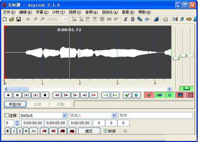Click the 提交 commit button

pyautogui.click(x=89, y=131)
